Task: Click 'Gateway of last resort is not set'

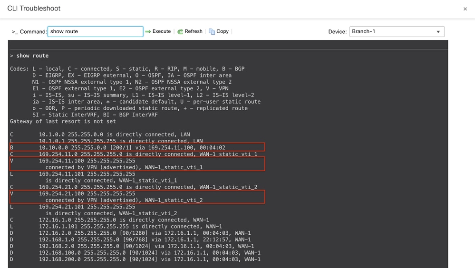Action: pyautogui.click(x=63, y=122)
